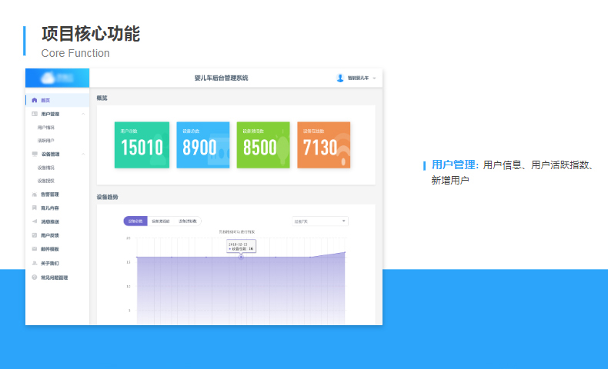Click the cloud logo at top left
This screenshot has height=369, width=608.
(49, 78)
